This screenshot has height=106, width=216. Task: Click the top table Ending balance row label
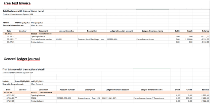click(x=37, y=42)
